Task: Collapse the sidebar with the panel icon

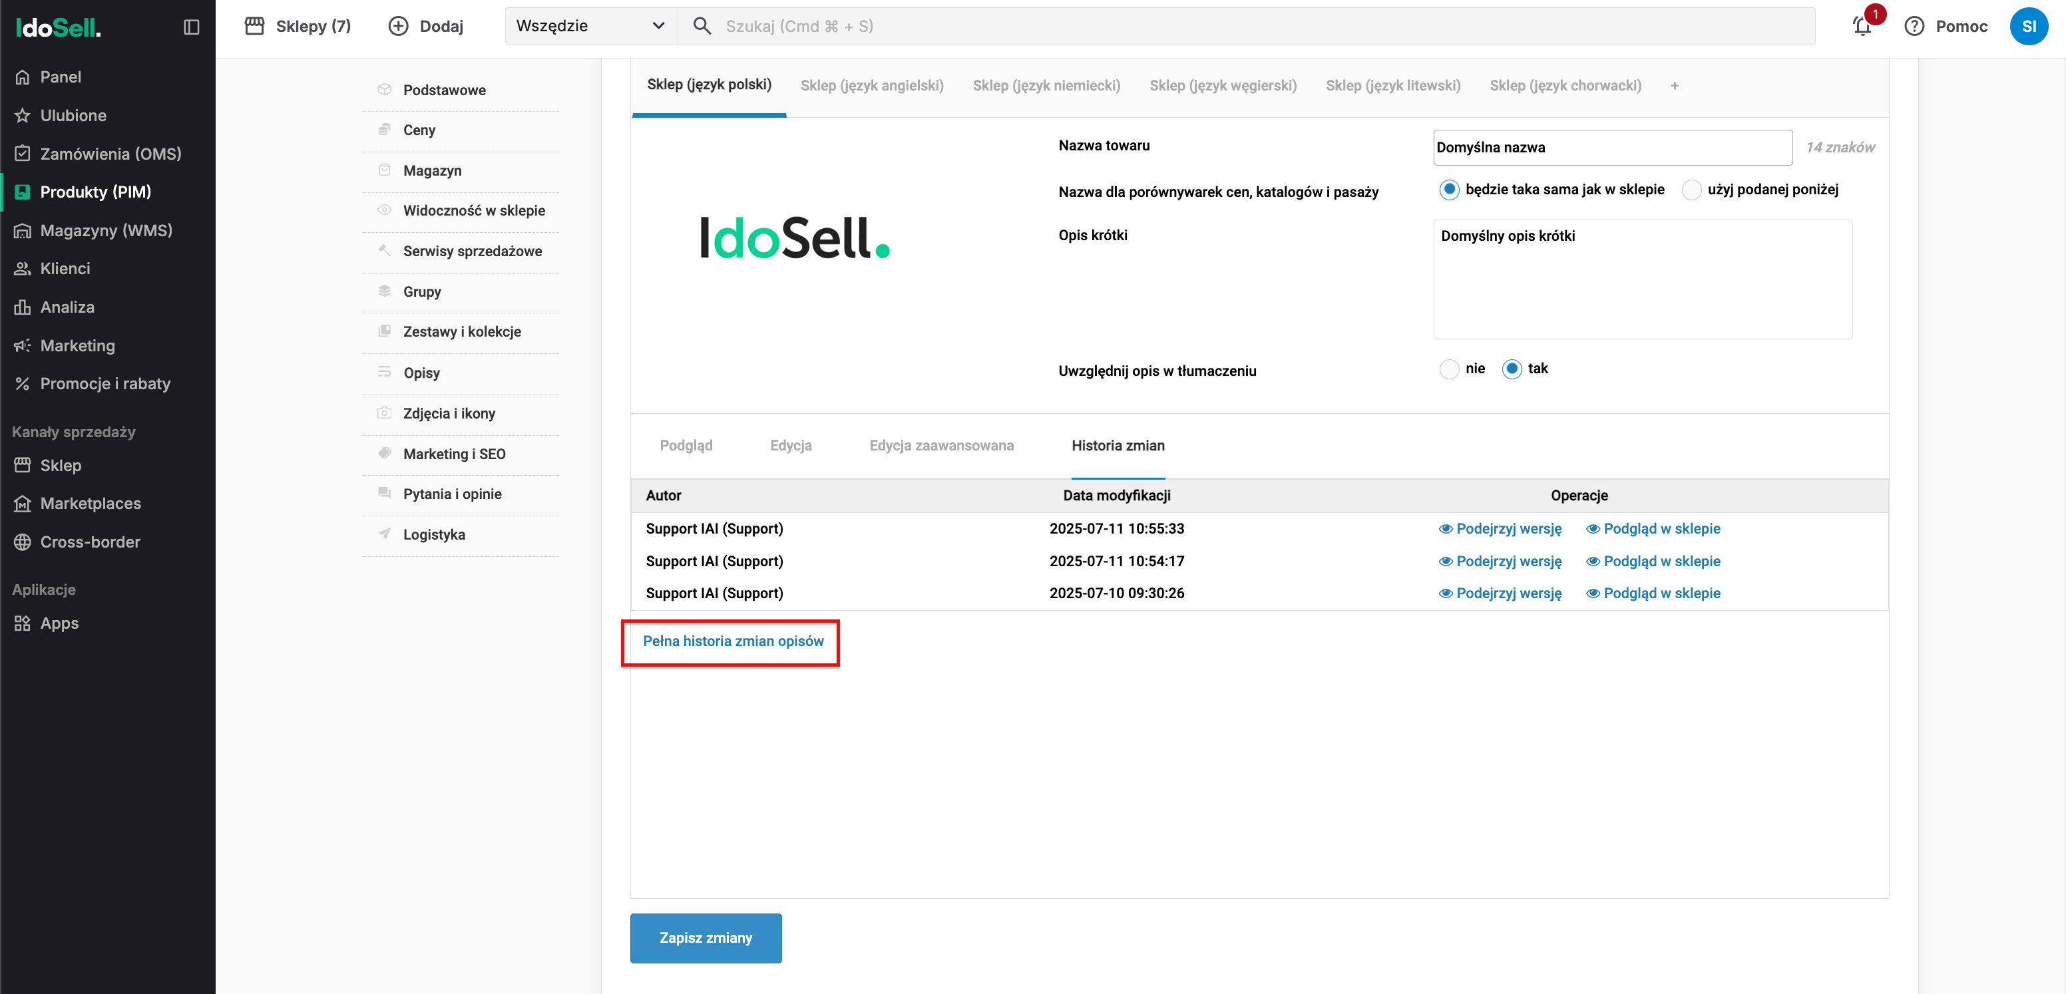Action: (x=191, y=27)
